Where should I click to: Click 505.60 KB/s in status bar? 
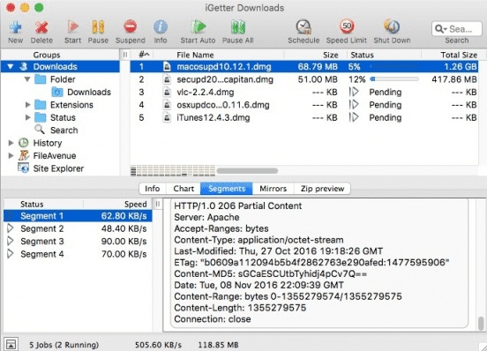[x=158, y=345]
